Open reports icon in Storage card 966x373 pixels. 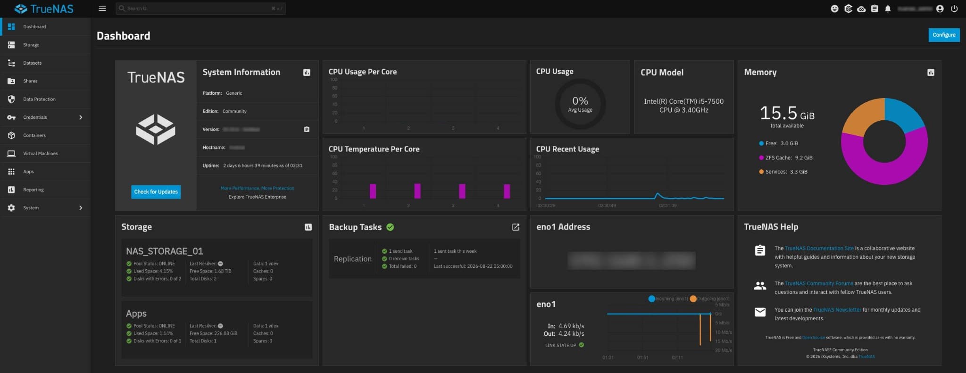(x=308, y=227)
